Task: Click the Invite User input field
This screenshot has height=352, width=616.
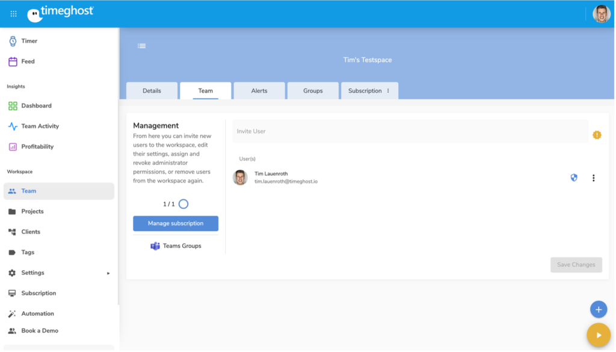Action: tap(409, 131)
